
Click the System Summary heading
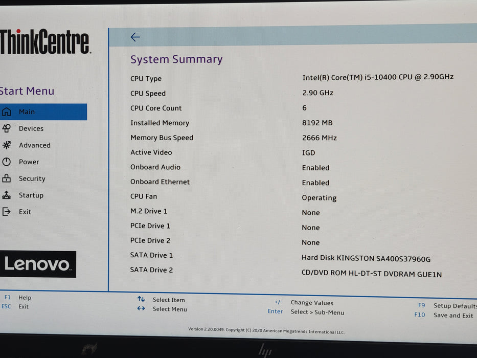coord(176,59)
